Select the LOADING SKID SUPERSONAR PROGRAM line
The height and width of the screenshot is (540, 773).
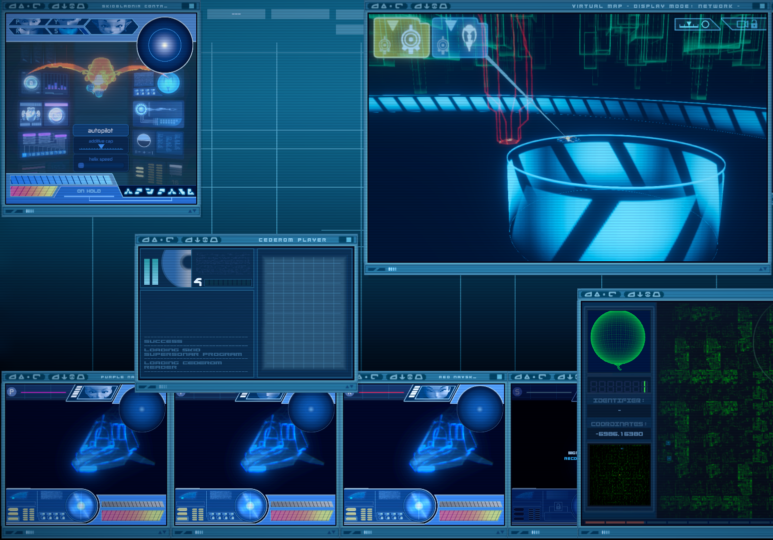193,352
